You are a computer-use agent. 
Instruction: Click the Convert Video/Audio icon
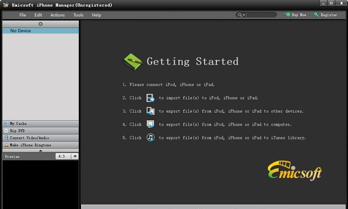pos(6,138)
